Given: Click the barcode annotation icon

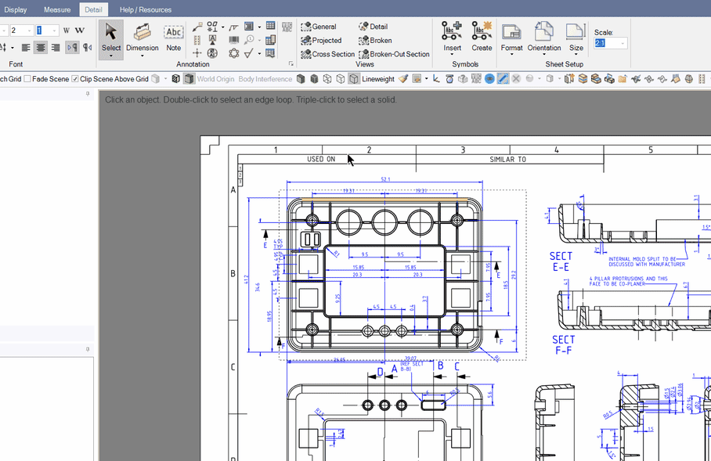Looking at the screenshot, I should click(x=234, y=41).
